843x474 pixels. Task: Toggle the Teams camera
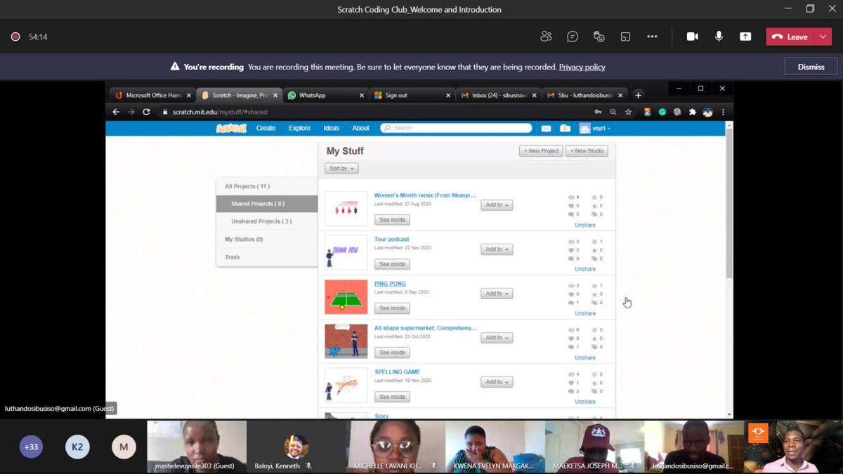[x=692, y=37]
